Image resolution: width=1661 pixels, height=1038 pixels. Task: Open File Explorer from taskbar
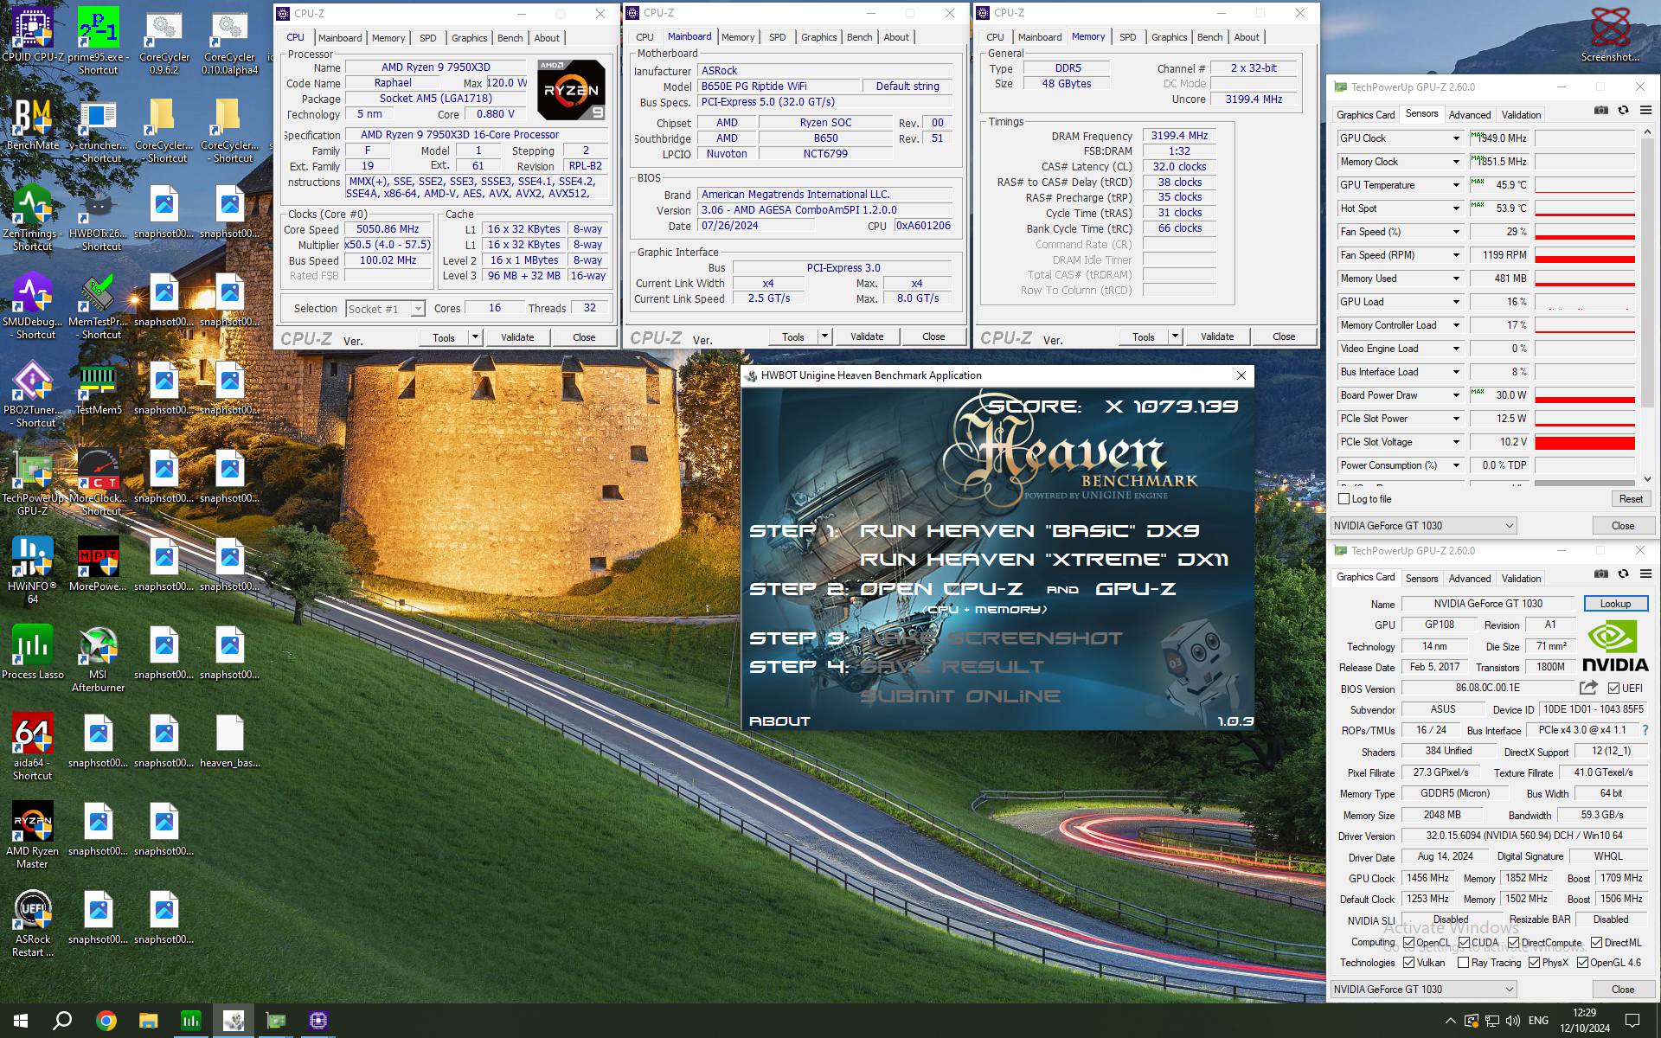[149, 1021]
